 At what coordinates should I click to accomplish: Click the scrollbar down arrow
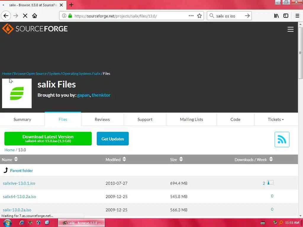(x=300, y=215)
